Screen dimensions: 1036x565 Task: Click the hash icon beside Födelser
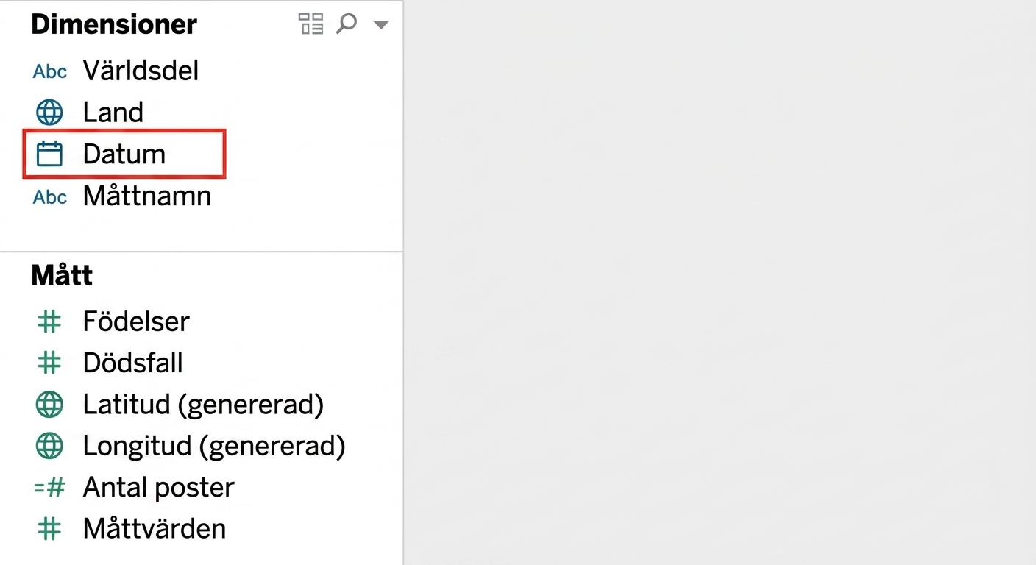click(x=49, y=321)
